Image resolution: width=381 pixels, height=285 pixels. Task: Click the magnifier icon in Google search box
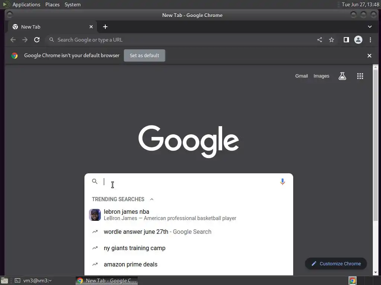95,181
